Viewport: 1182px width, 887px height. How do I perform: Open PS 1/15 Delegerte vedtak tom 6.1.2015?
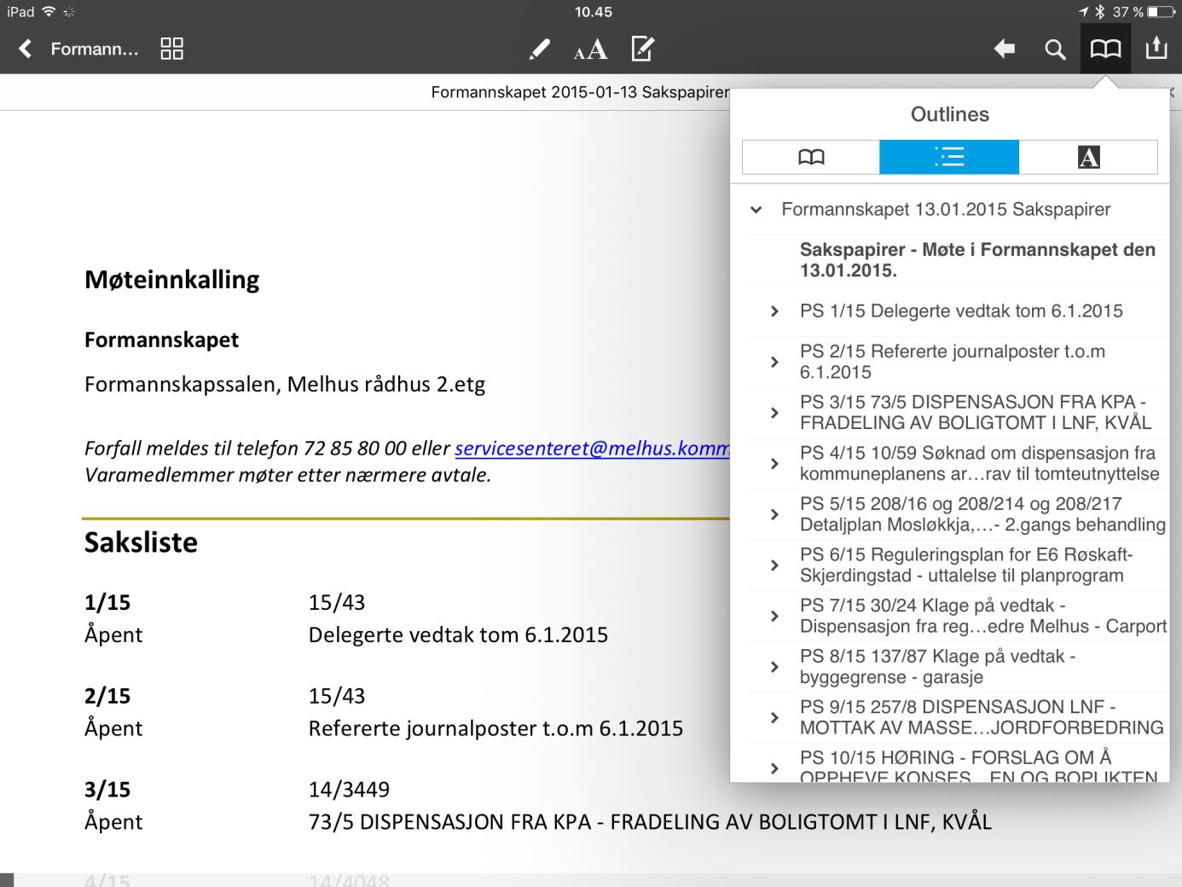click(961, 311)
